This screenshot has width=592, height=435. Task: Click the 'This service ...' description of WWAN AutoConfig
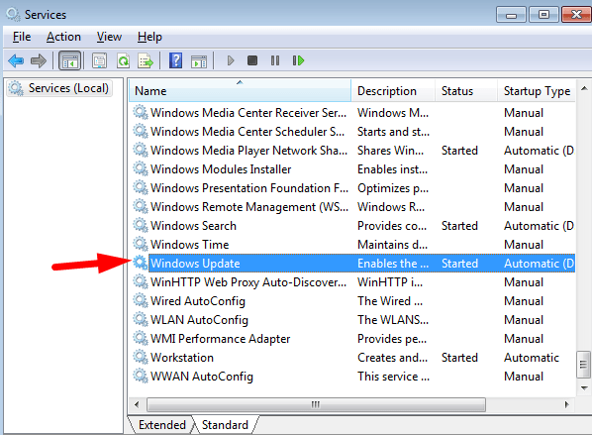point(393,377)
